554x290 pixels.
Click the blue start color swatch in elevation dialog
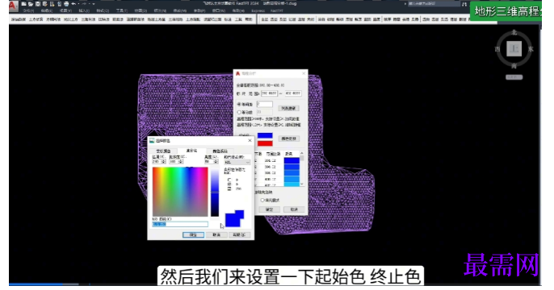coord(265,135)
